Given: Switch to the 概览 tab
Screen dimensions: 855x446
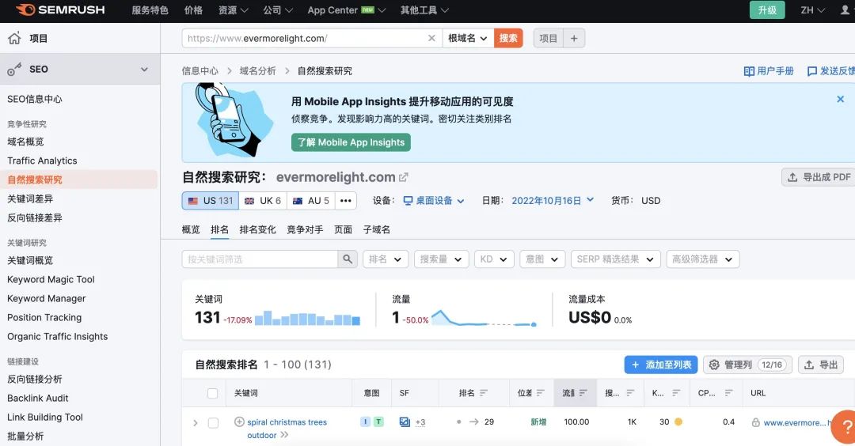Looking at the screenshot, I should (x=191, y=229).
